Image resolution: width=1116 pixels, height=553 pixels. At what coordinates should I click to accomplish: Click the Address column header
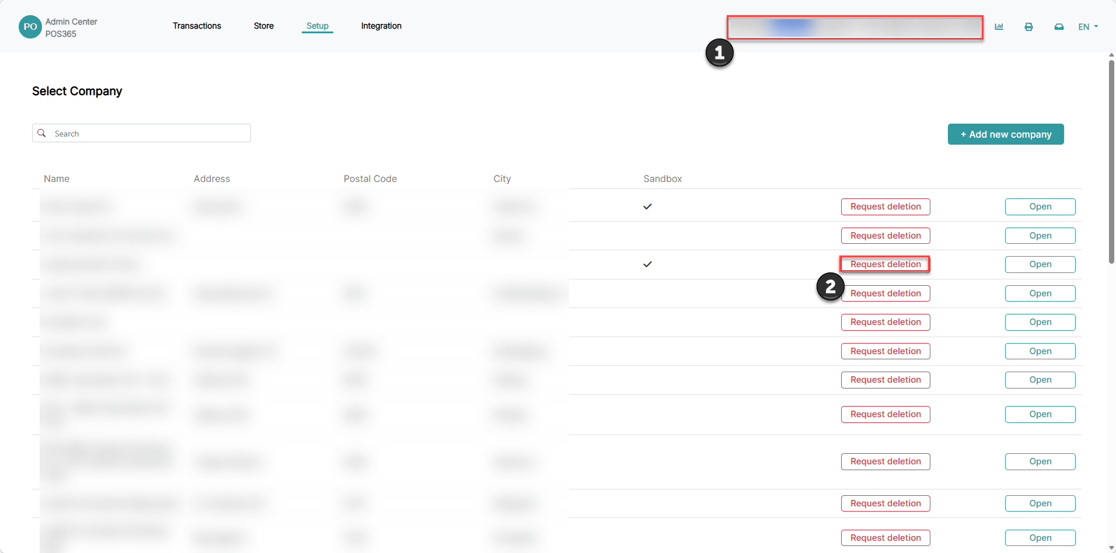coord(212,178)
